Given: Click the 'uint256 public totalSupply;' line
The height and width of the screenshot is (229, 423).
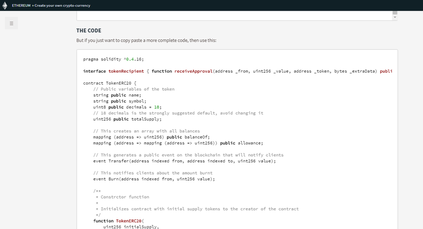Looking at the screenshot, I should [127, 119].
